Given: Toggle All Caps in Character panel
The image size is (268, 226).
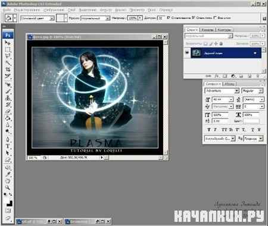Looking at the screenshot, I should click(x=224, y=130).
